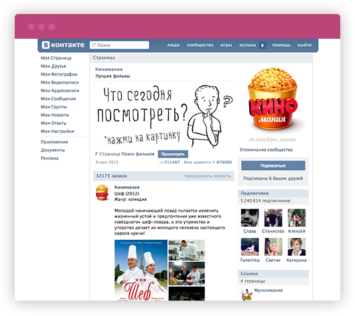
Task: Click the Киномания post author avatar
Action: pyautogui.click(x=102, y=192)
